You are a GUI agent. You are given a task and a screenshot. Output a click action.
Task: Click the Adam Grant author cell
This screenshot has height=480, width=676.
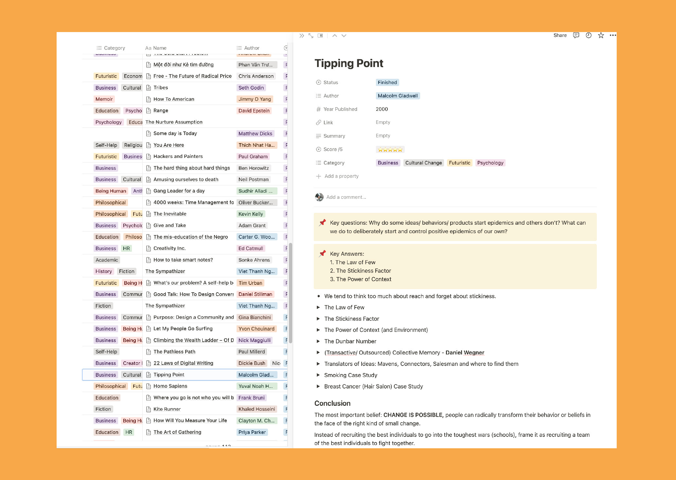pyautogui.click(x=252, y=225)
